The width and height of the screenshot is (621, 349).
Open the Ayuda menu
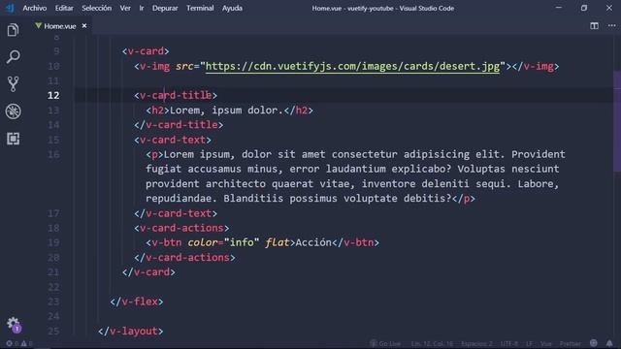(x=232, y=8)
